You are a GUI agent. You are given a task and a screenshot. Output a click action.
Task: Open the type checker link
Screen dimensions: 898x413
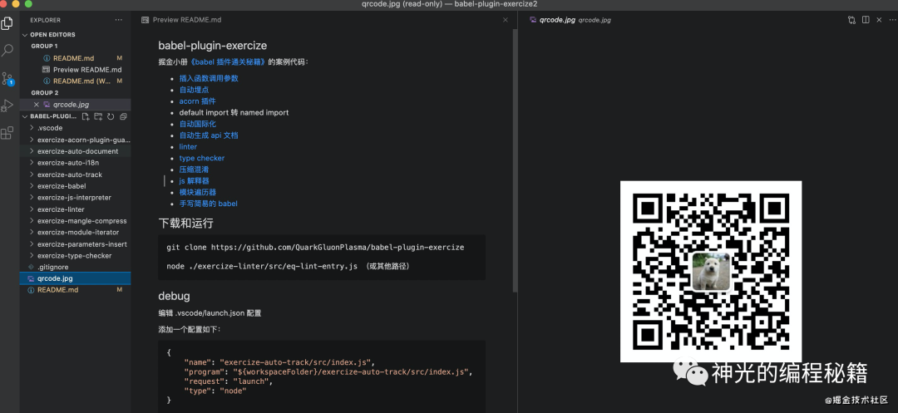point(201,159)
